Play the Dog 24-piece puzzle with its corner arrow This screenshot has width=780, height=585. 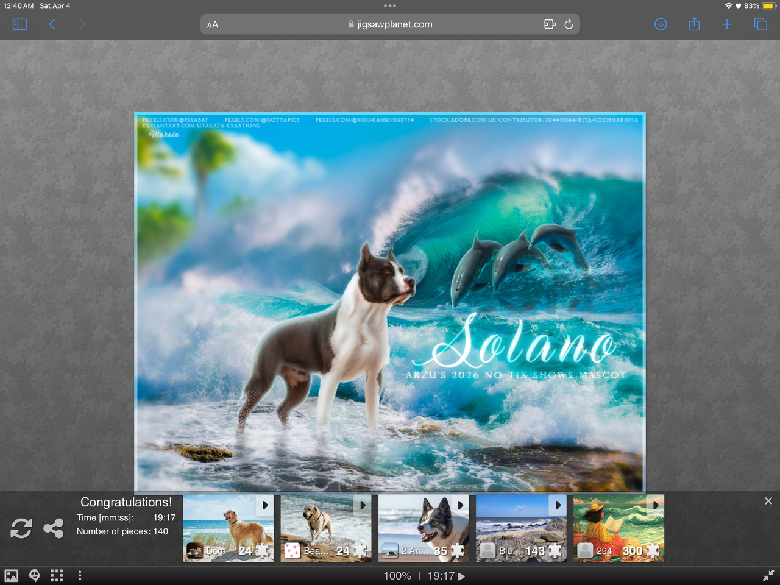(x=265, y=505)
